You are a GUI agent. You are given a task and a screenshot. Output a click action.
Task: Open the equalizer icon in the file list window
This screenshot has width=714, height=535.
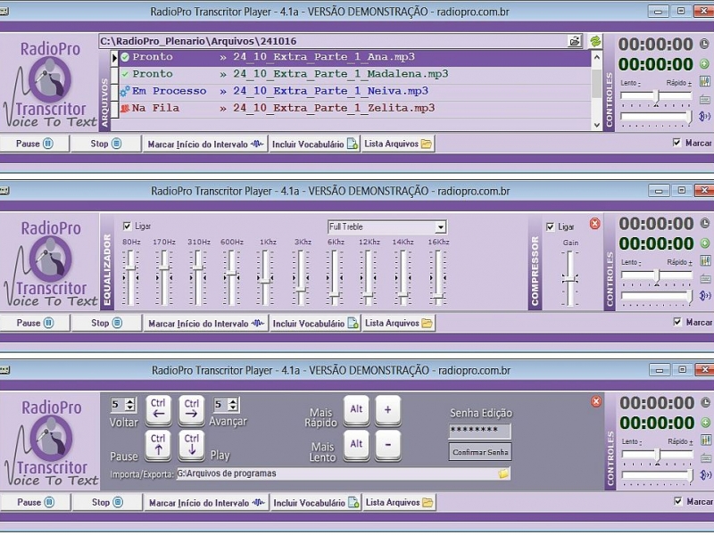point(705,81)
